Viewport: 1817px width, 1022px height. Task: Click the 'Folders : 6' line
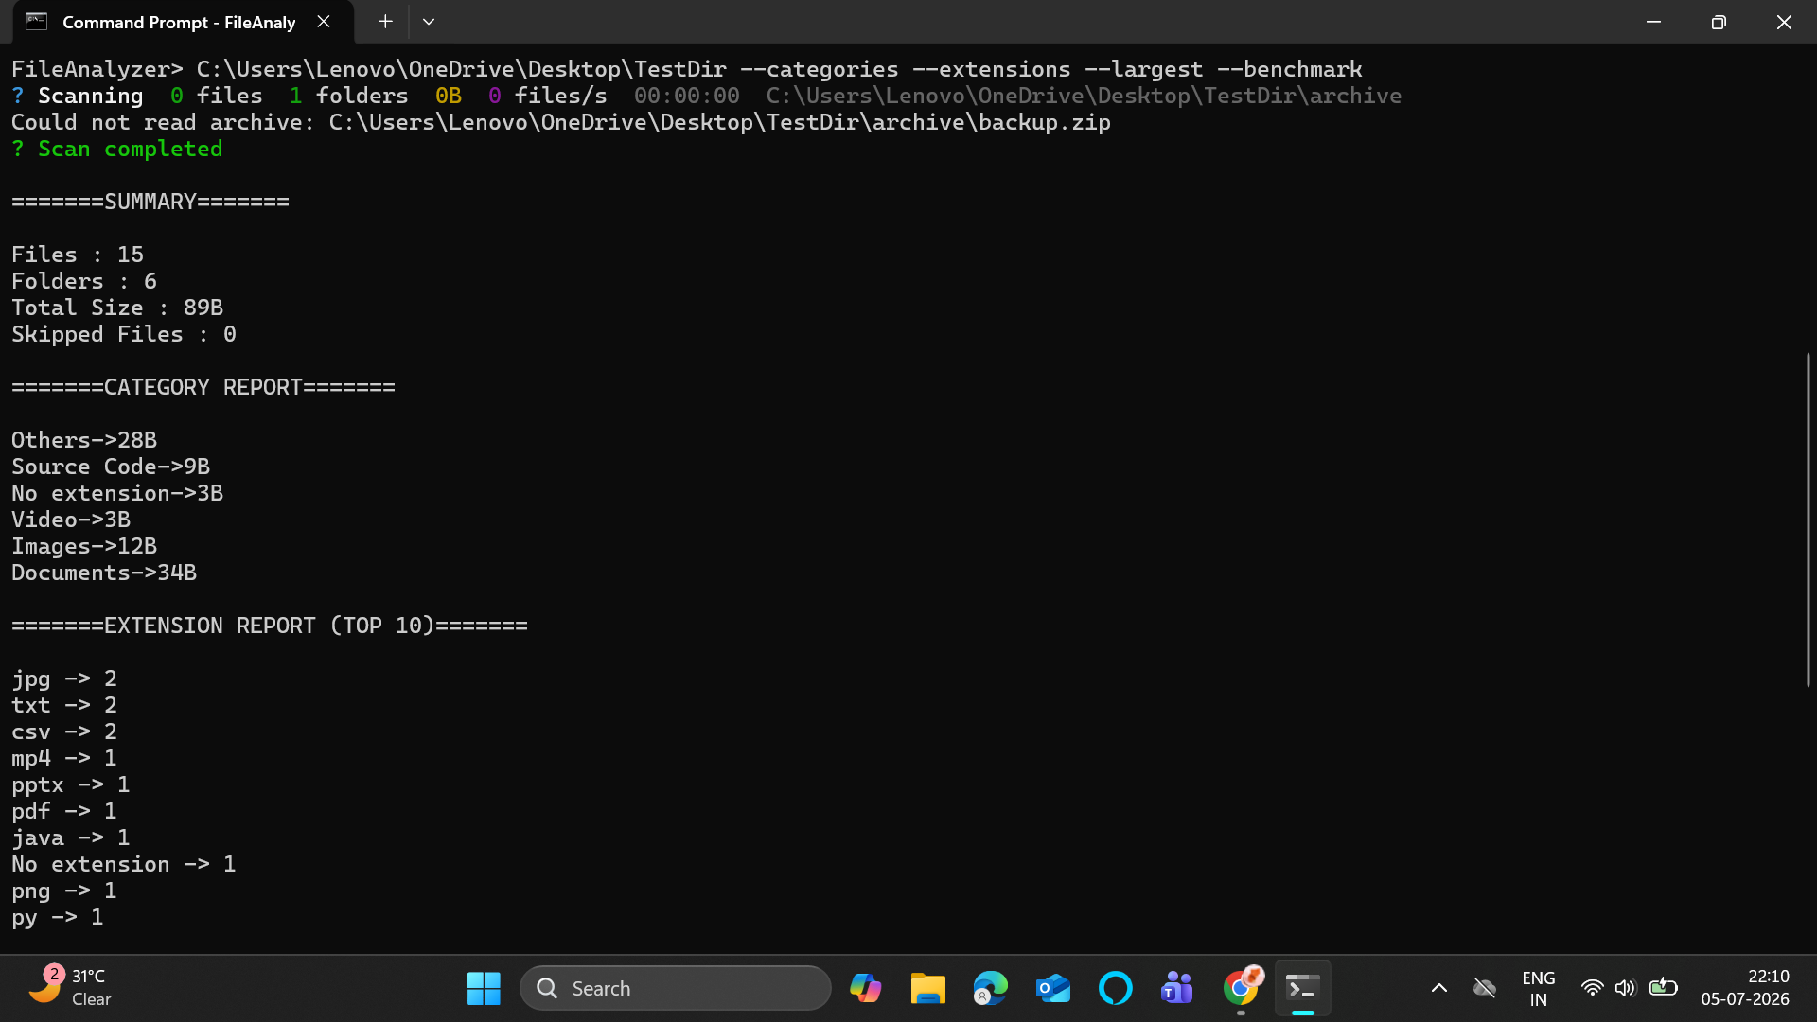[x=84, y=281]
